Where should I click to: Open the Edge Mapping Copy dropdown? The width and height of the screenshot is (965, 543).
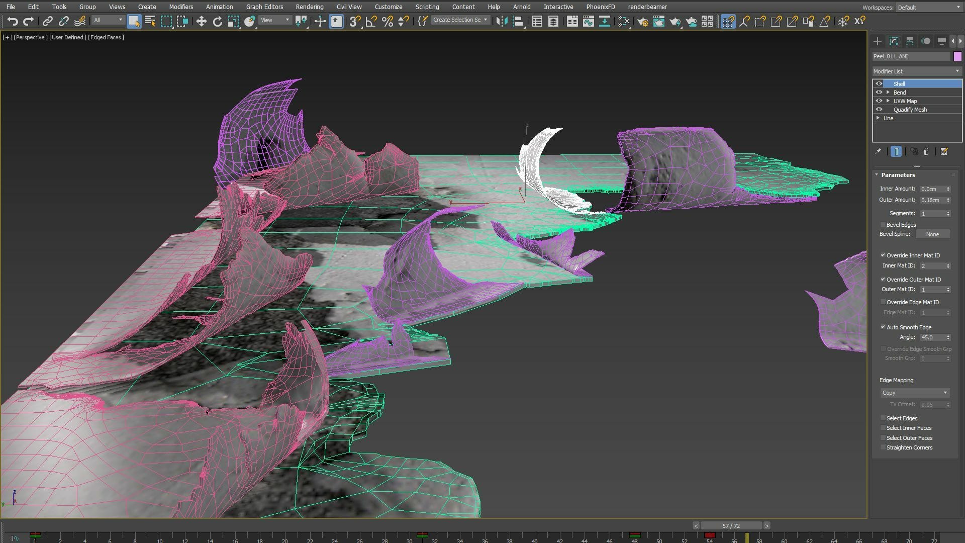[915, 393]
